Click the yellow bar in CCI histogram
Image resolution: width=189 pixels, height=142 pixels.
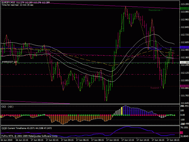tap(122, 111)
